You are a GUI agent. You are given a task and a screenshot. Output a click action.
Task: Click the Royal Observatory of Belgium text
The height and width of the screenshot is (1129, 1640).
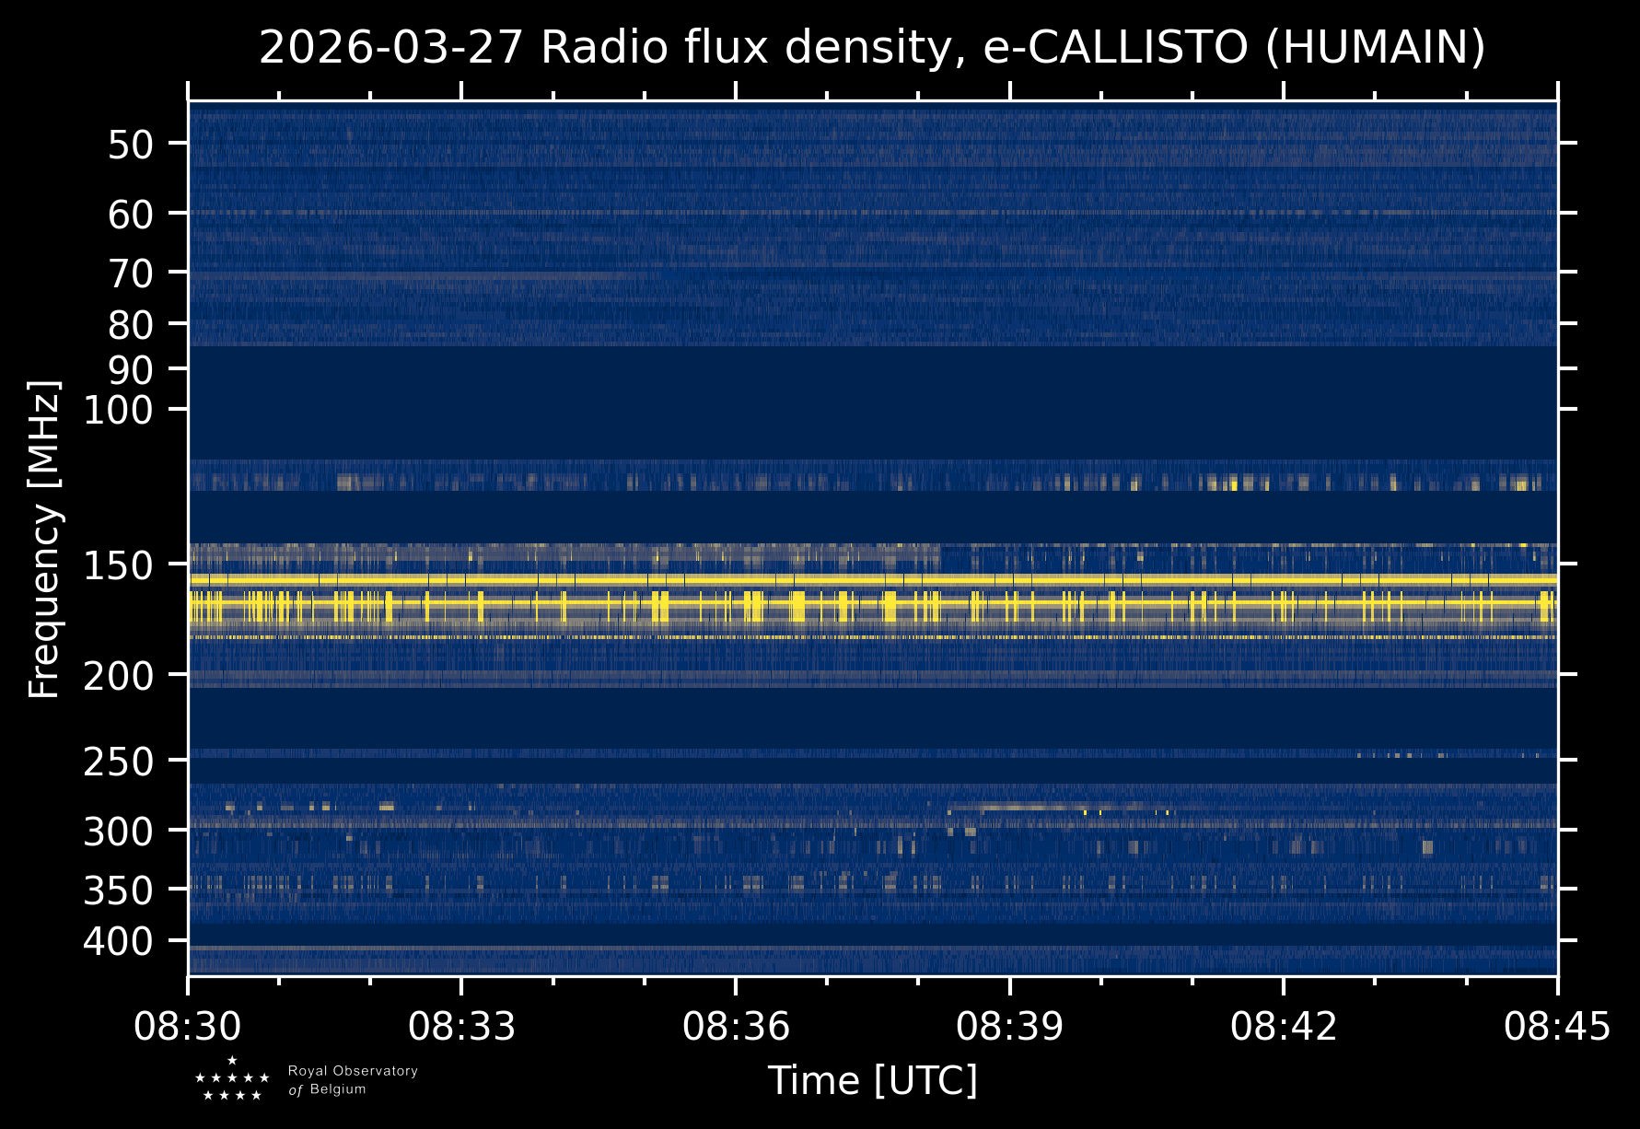tap(353, 1080)
